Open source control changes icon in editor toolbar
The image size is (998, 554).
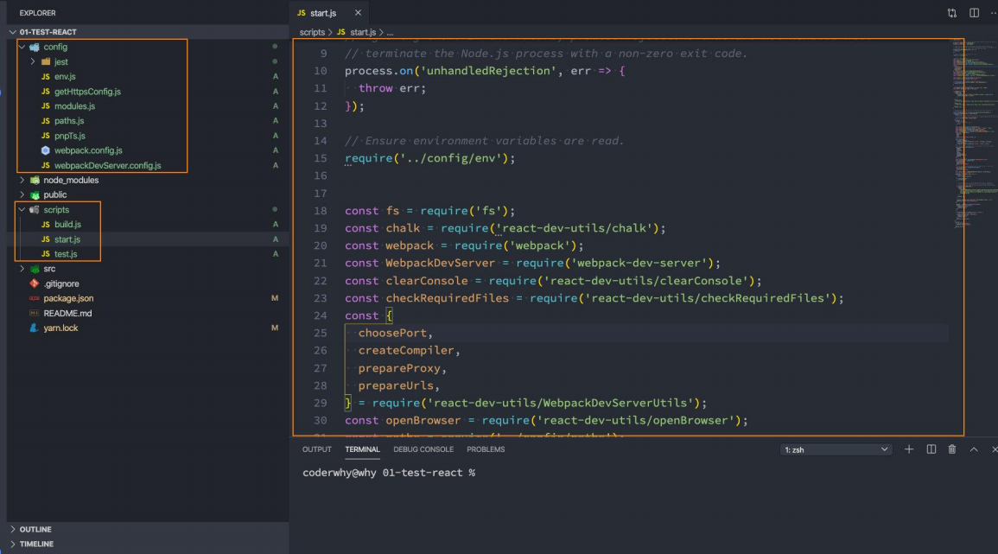click(x=952, y=13)
